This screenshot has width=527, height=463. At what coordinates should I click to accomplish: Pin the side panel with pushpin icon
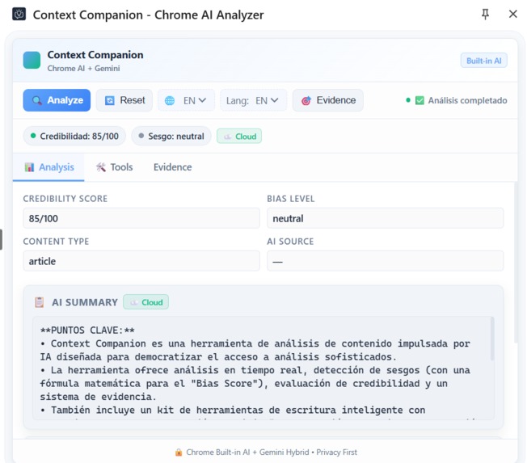pyautogui.click(x=485, y=14)
